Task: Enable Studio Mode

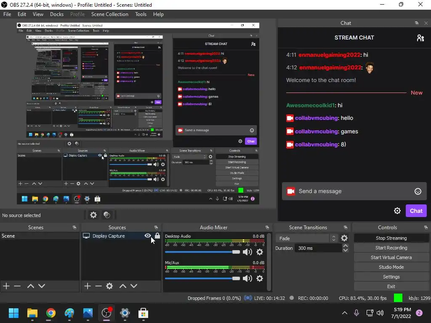Action: (391, 267)
